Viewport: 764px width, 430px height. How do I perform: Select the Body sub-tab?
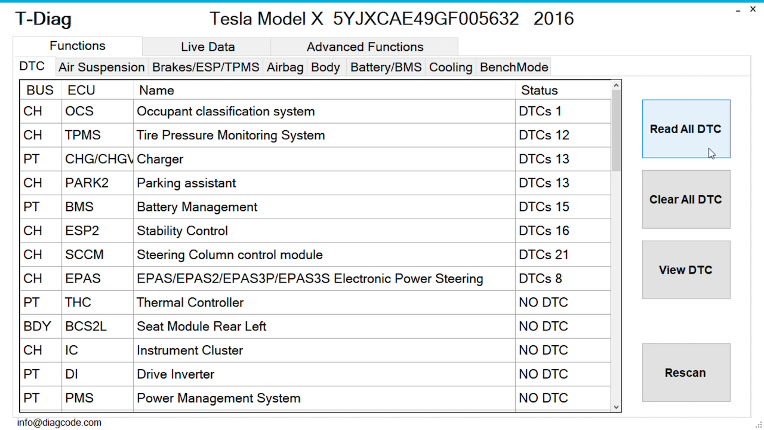click(x=325, y=67)
